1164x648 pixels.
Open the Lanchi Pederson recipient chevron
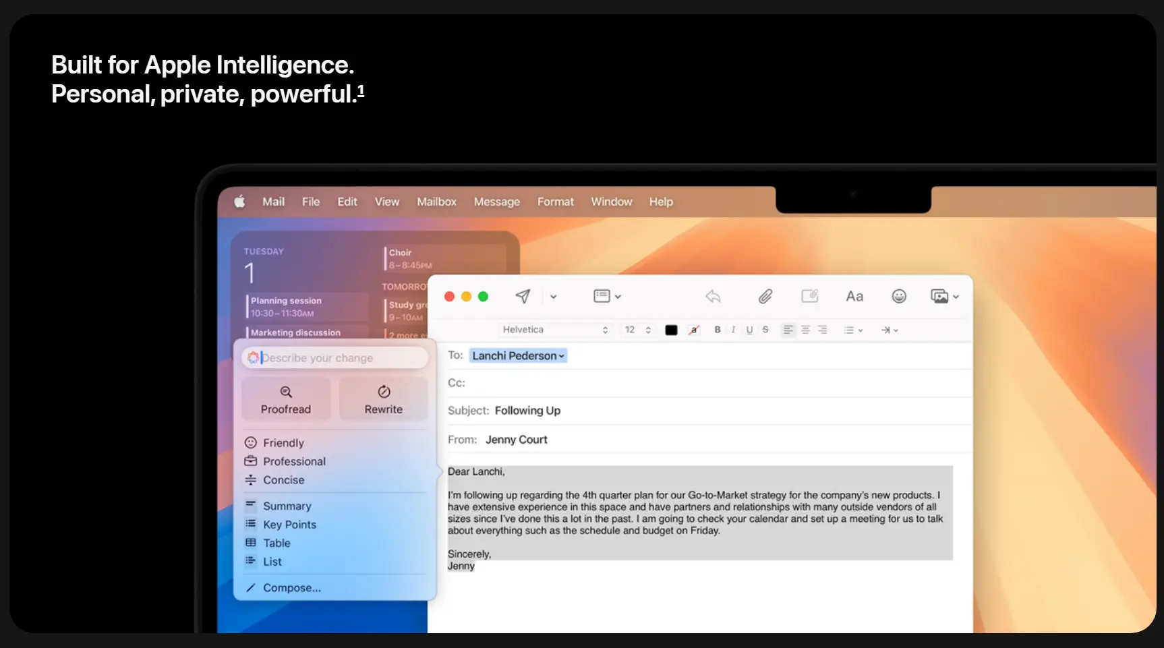point(561,356)
